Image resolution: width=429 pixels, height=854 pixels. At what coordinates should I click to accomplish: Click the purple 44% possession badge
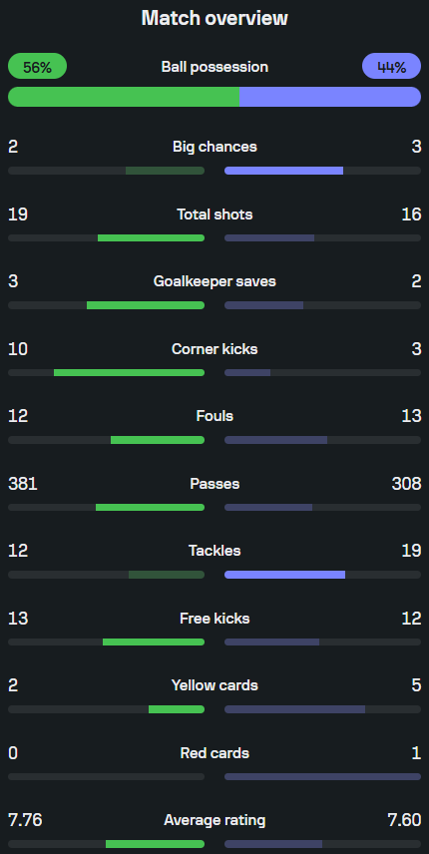click(391, 67)
